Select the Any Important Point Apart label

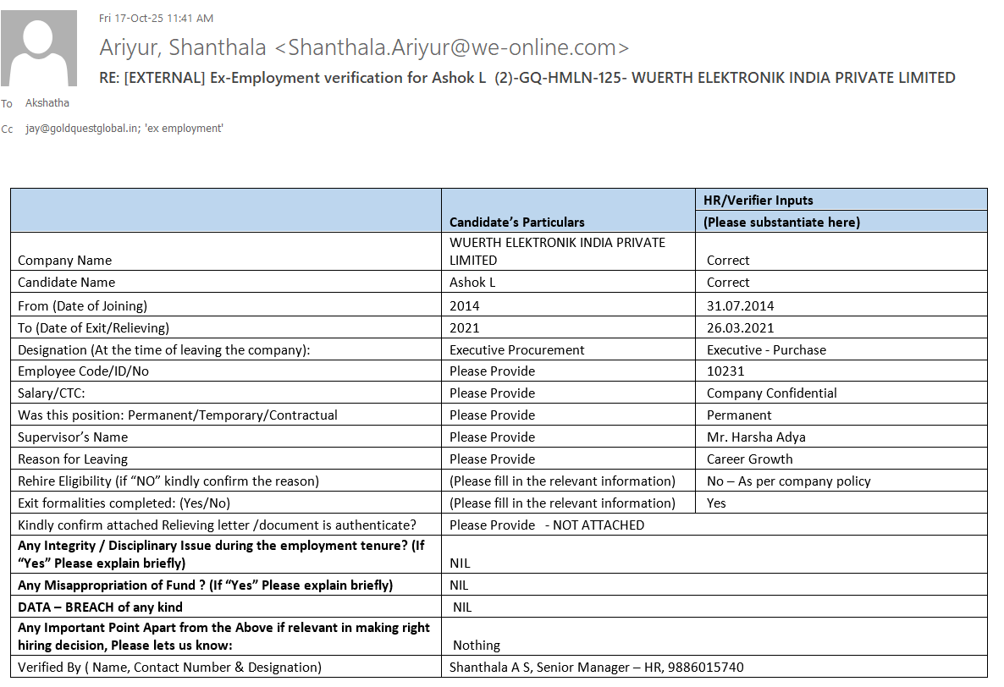[x=224, y=636]
